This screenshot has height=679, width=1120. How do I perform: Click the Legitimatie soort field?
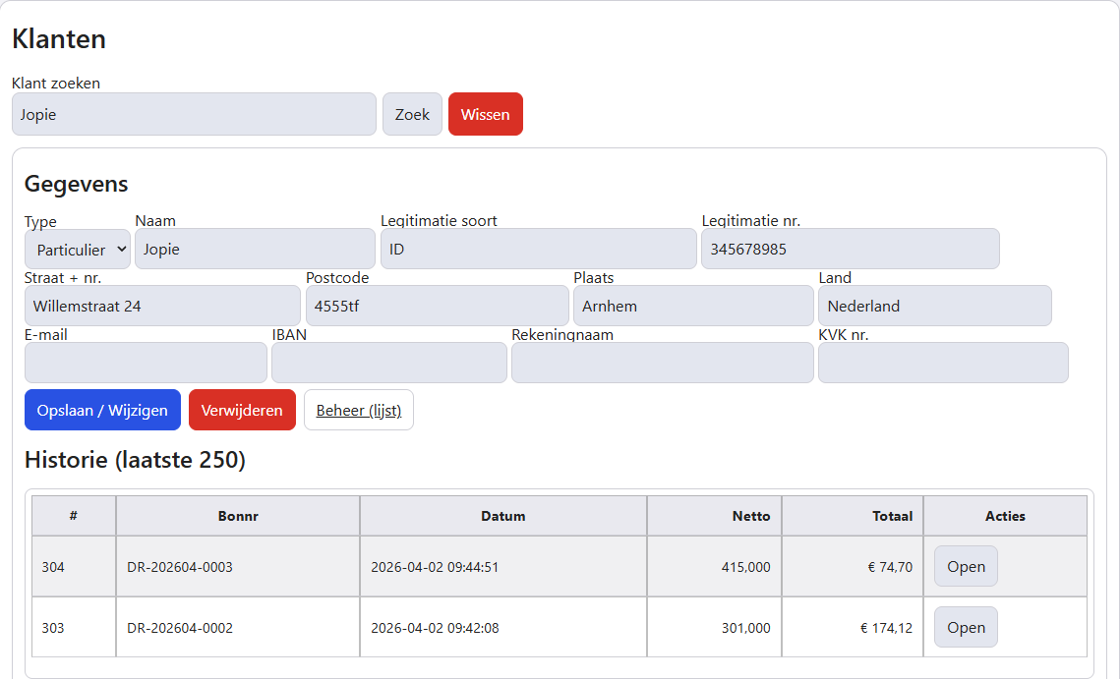point(539,250)
